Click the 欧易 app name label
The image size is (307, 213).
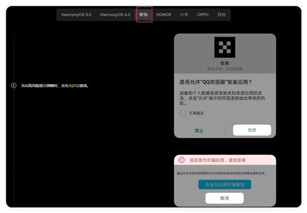(225, 64)
